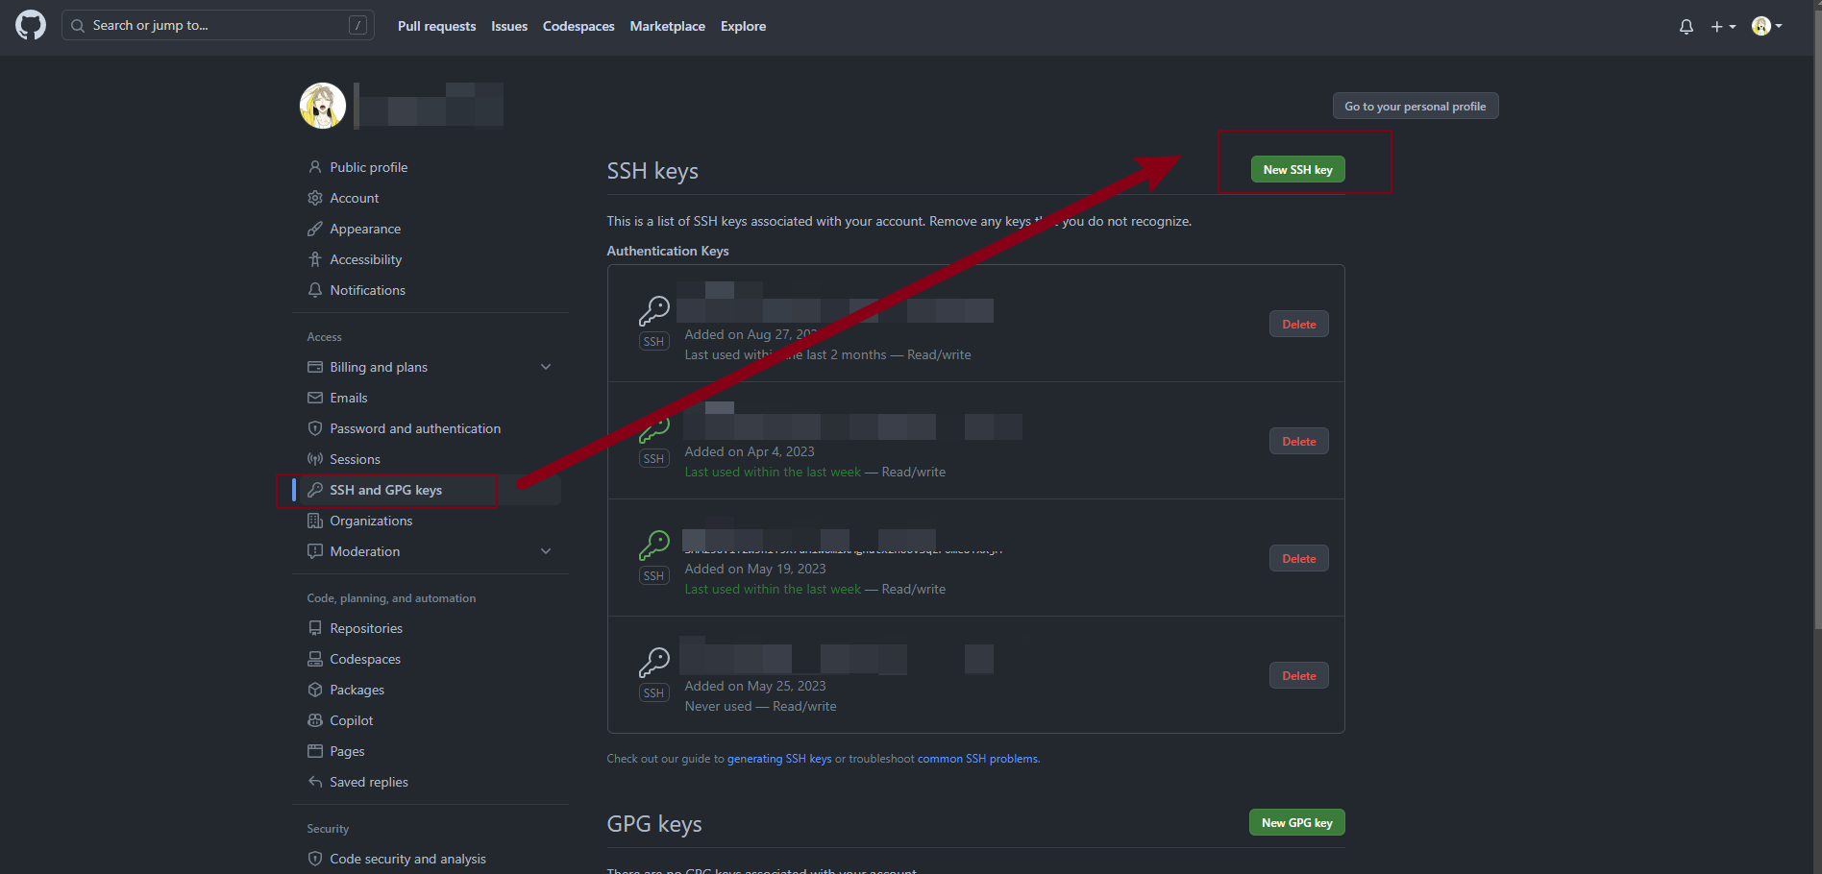
Task: Expand the Moderation section
Action: pyautogui.click(x=546, y=551)
